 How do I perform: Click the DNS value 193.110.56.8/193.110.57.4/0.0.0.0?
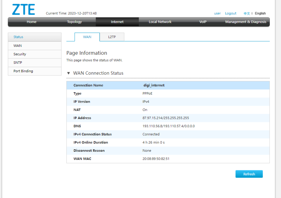(x=169, y=126)
